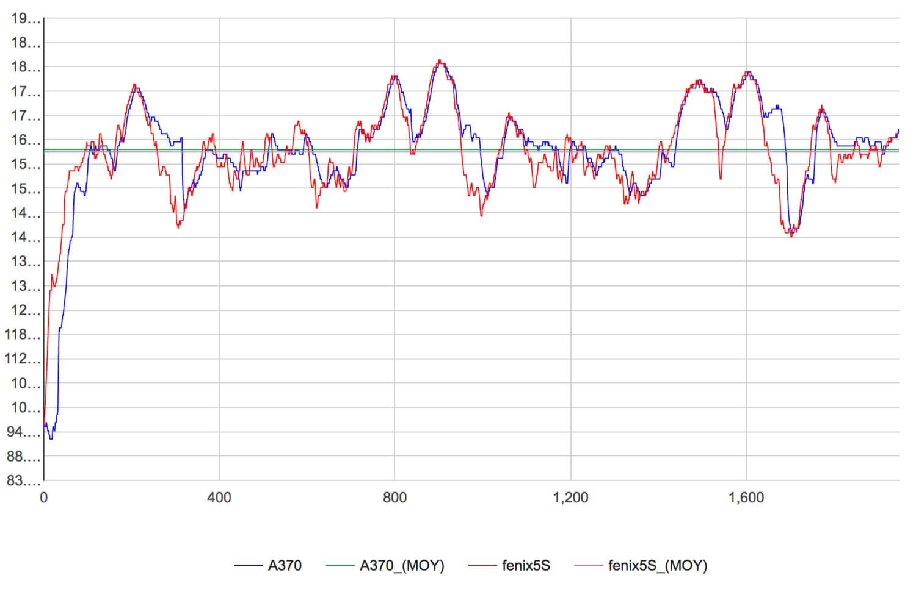Screen dimensions: 916x589
Task: Click the red fenix5S legend line marker
Action: click(482, 566)
